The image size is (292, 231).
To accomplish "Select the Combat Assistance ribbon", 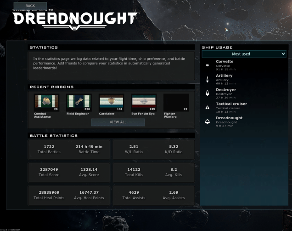I will tap(46, 103).
